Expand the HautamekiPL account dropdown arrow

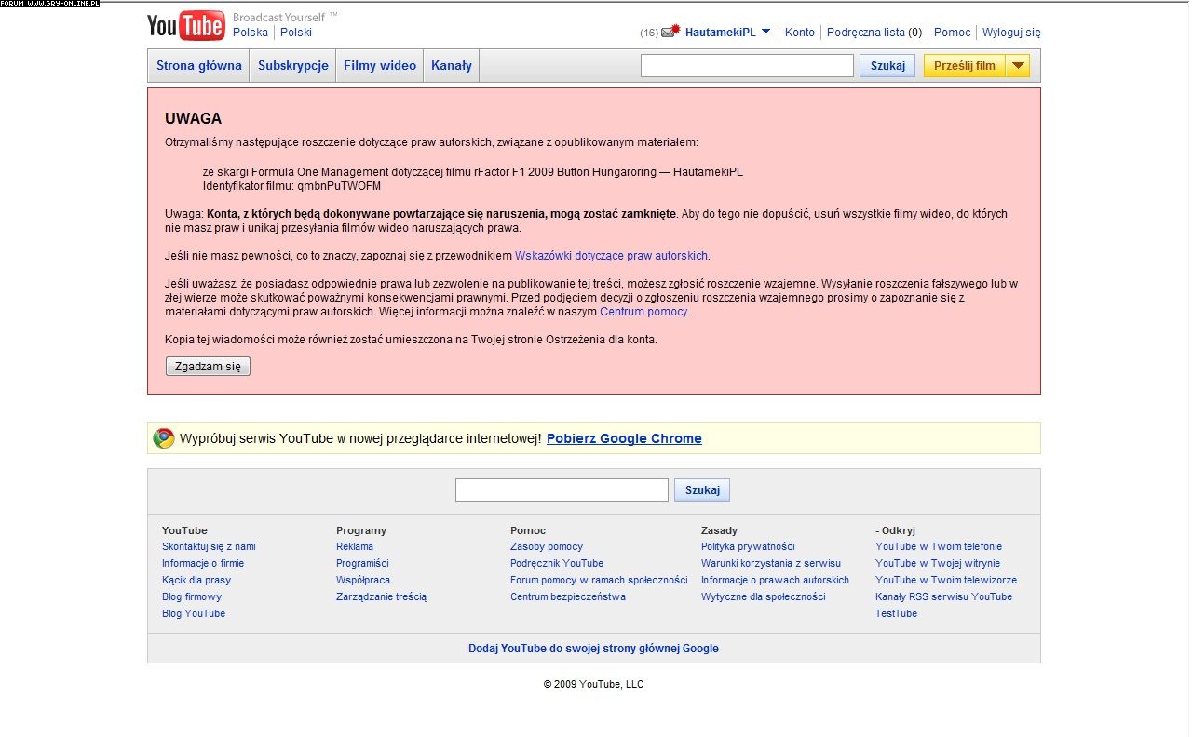pyautogui.click(x=765, y=32)
